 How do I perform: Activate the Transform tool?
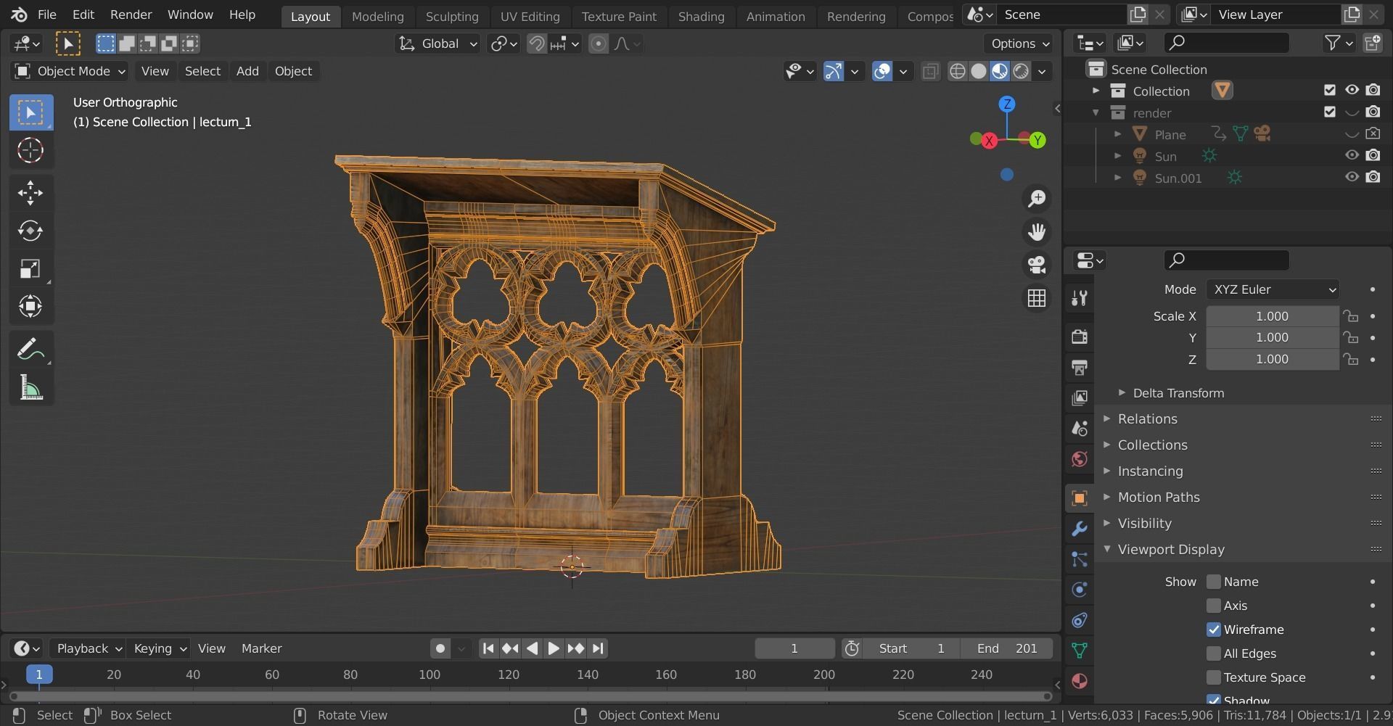30,306
